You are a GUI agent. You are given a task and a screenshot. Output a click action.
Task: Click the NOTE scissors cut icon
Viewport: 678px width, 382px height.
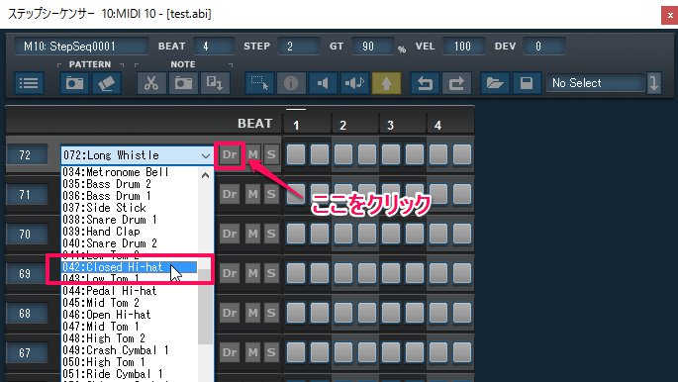[x=151, y=83]
